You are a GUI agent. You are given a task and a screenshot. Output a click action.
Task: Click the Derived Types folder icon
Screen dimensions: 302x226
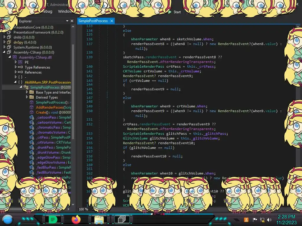[32, 97]
